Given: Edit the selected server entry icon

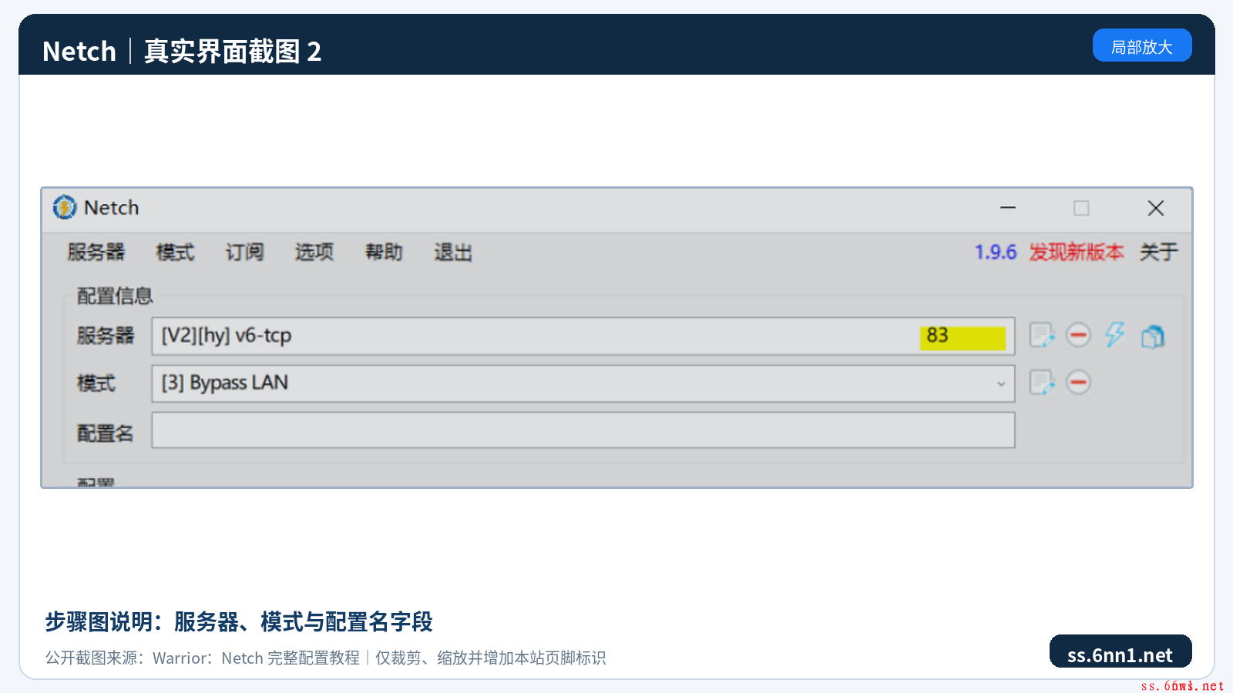Looking at the screenshot, I should tap(1042, 335).
